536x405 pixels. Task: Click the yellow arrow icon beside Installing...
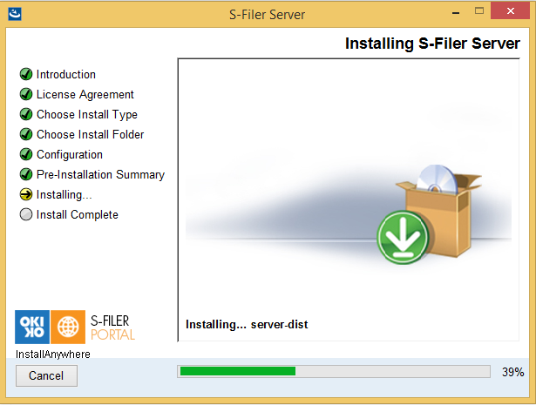pyautogui.click(x=26, y=194)
